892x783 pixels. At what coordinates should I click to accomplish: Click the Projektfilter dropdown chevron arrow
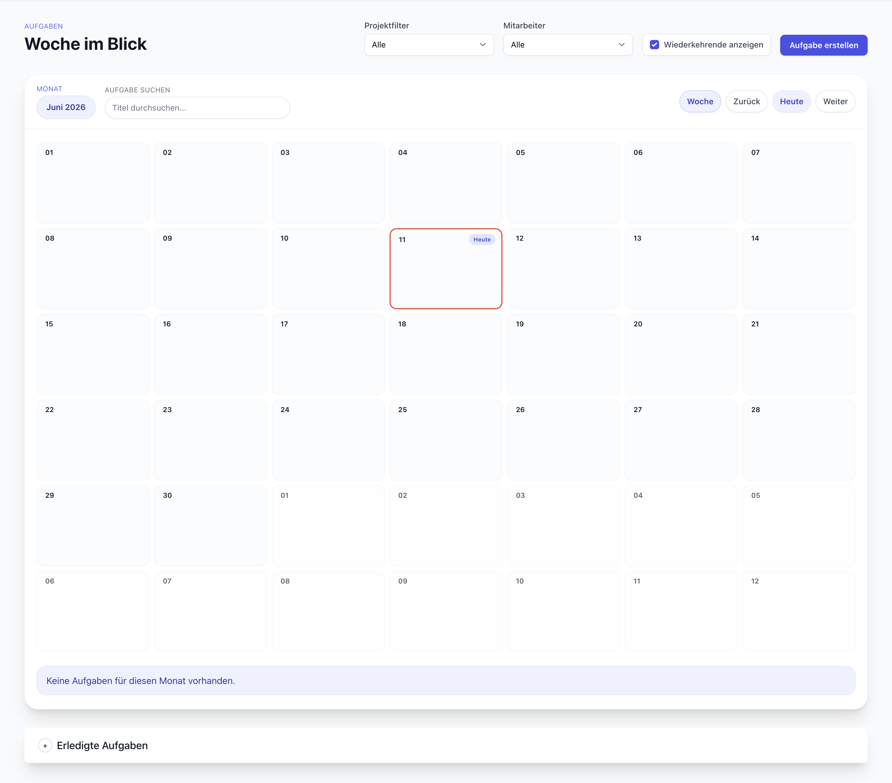[x=482, y=45]
